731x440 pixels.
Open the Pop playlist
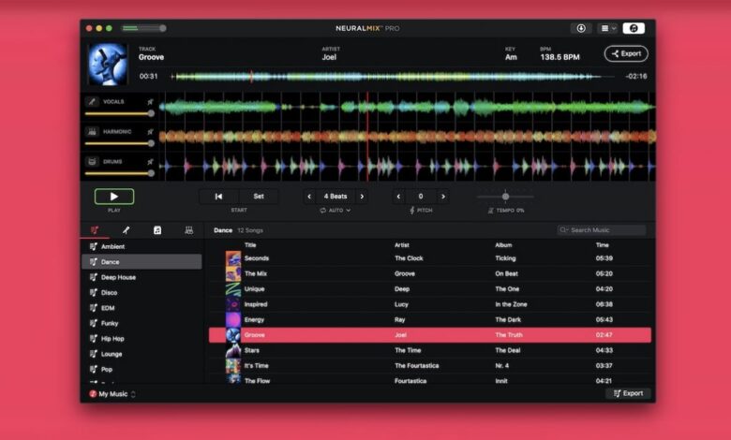[142, 369]
